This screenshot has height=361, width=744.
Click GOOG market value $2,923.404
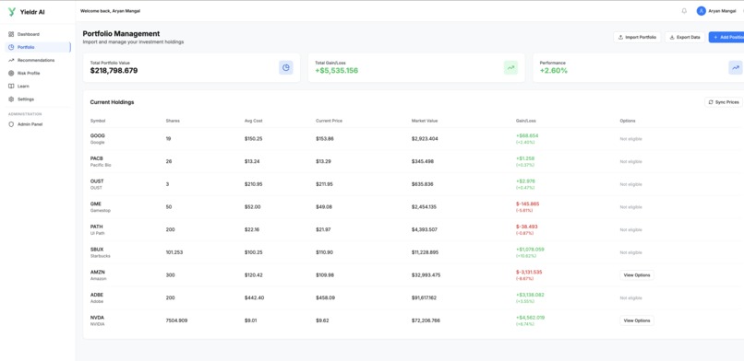425,139
